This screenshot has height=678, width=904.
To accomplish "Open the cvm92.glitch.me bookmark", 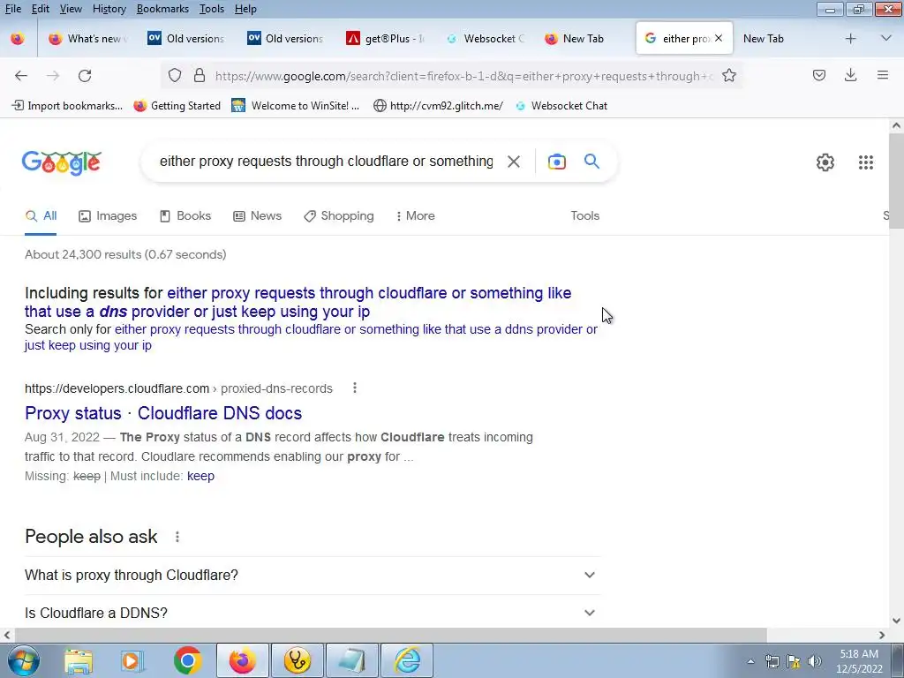I will [x=438, y=106].
